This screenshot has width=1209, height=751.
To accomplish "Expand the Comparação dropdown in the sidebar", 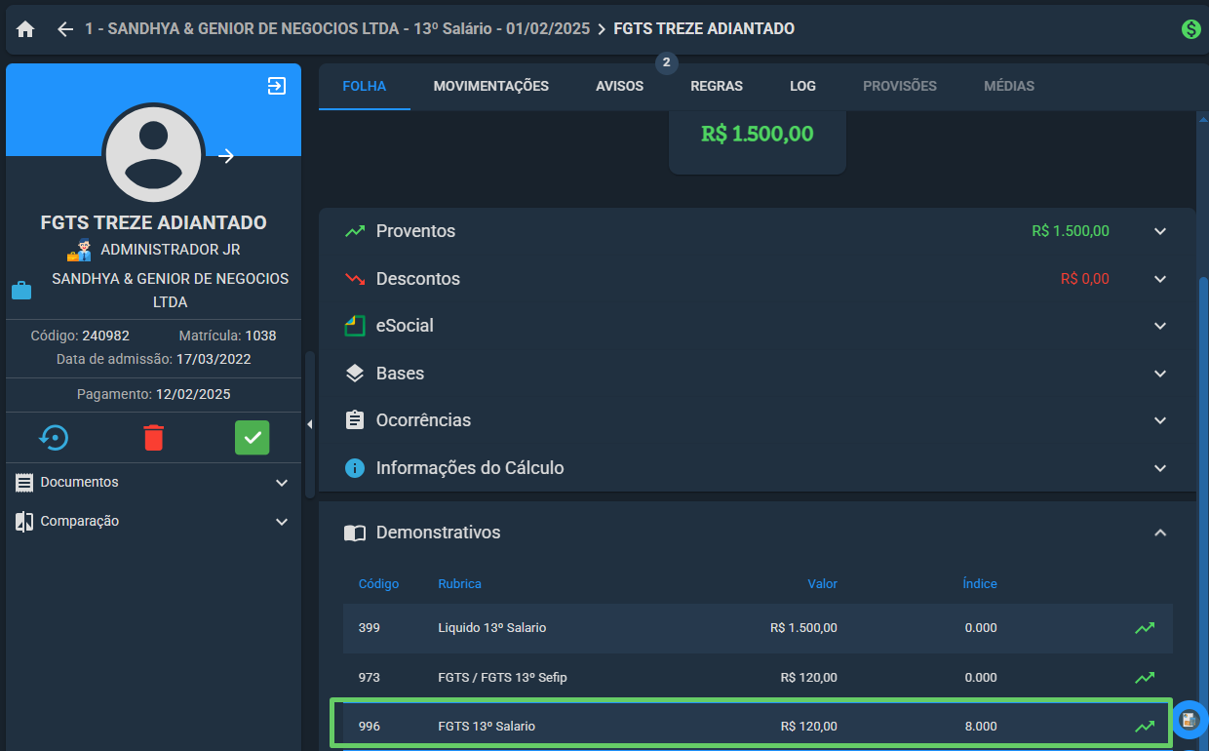I will pos(282,522).
